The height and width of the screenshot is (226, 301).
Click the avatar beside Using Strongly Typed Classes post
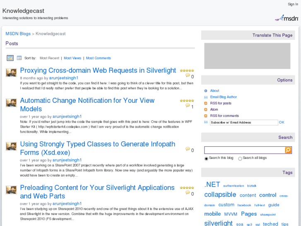(x=11, y=146)
